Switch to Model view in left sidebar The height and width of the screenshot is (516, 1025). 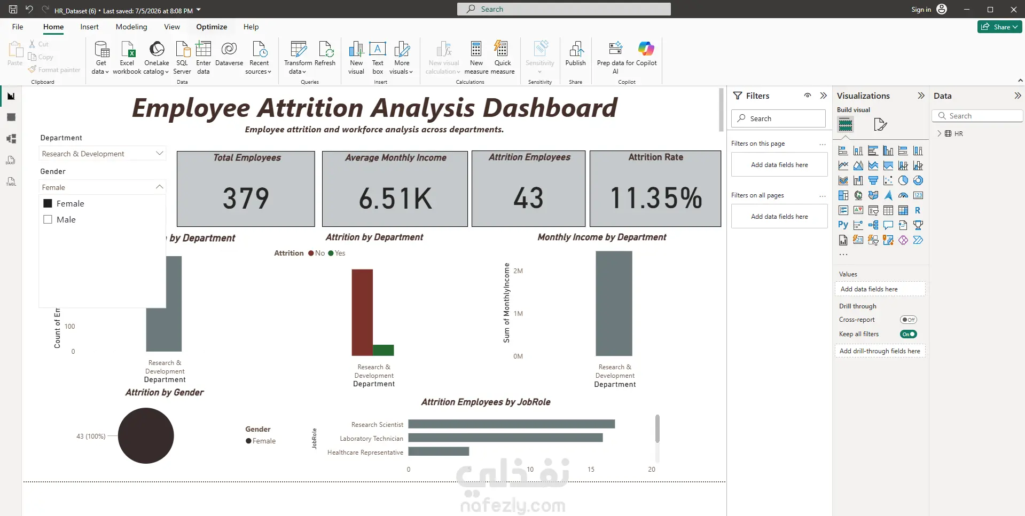[x=11, y=139]
